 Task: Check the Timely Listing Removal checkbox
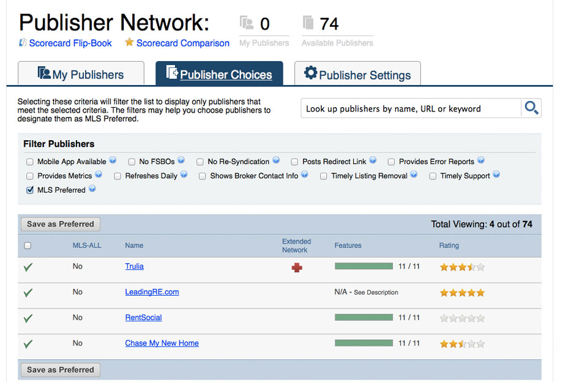point(324,176)
